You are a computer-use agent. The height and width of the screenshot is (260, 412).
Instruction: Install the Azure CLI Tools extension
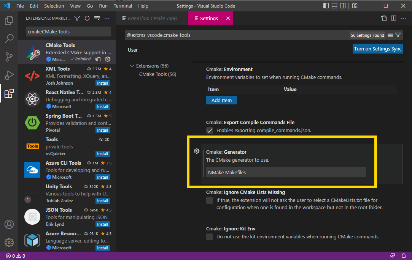[102, 177]
